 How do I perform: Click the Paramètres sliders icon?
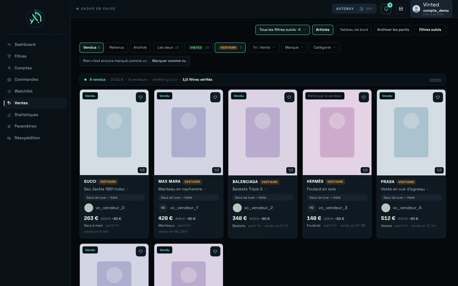[x=9, y=126]
